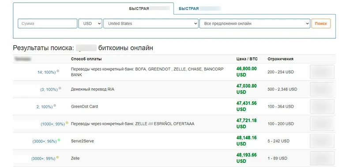Click the action button in the 48,193.66 USD row

click(x=322, y=158)
